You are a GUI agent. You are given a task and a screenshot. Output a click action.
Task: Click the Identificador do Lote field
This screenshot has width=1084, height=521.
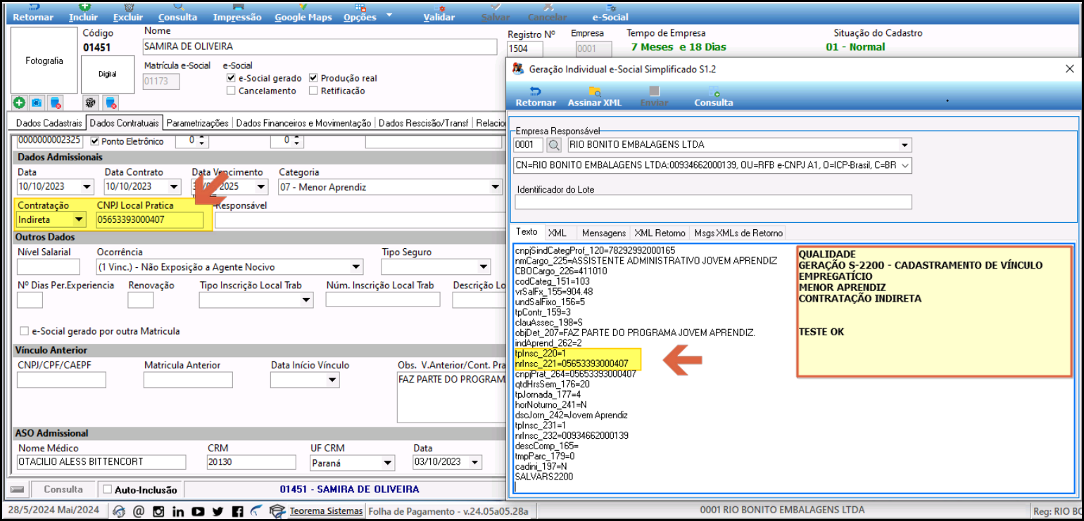(x=713, y=202)
